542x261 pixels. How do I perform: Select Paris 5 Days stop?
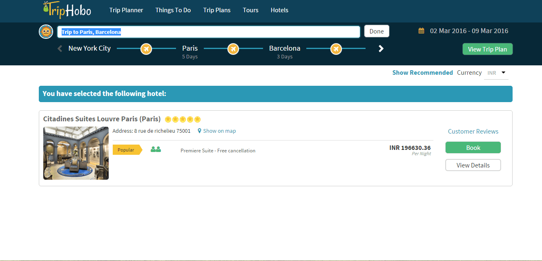tap(190, 51)
